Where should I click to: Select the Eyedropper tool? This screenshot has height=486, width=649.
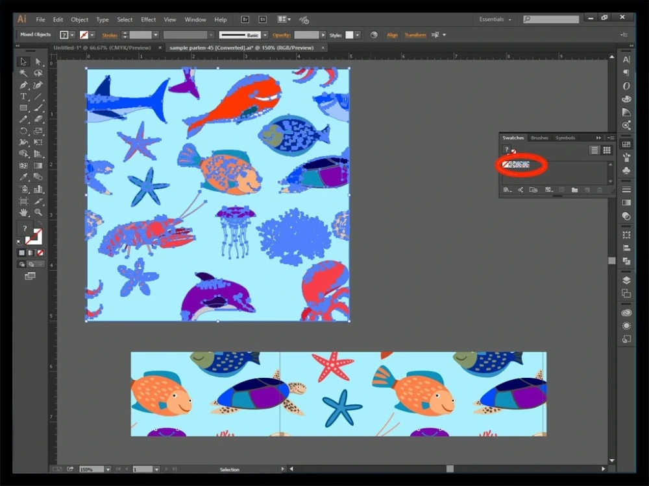pyautogui.click(x=23, y=177)
